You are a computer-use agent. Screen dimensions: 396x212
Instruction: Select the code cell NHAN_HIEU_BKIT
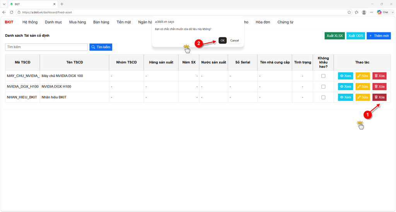pyautogui.click(x=22, y=97)
